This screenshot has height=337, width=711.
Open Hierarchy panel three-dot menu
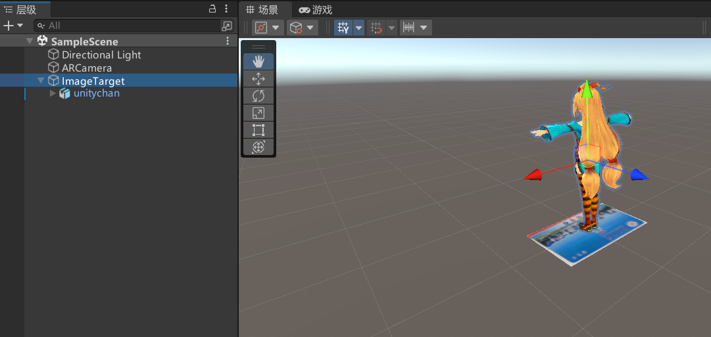pyautogui.click(x=226, y=8)
